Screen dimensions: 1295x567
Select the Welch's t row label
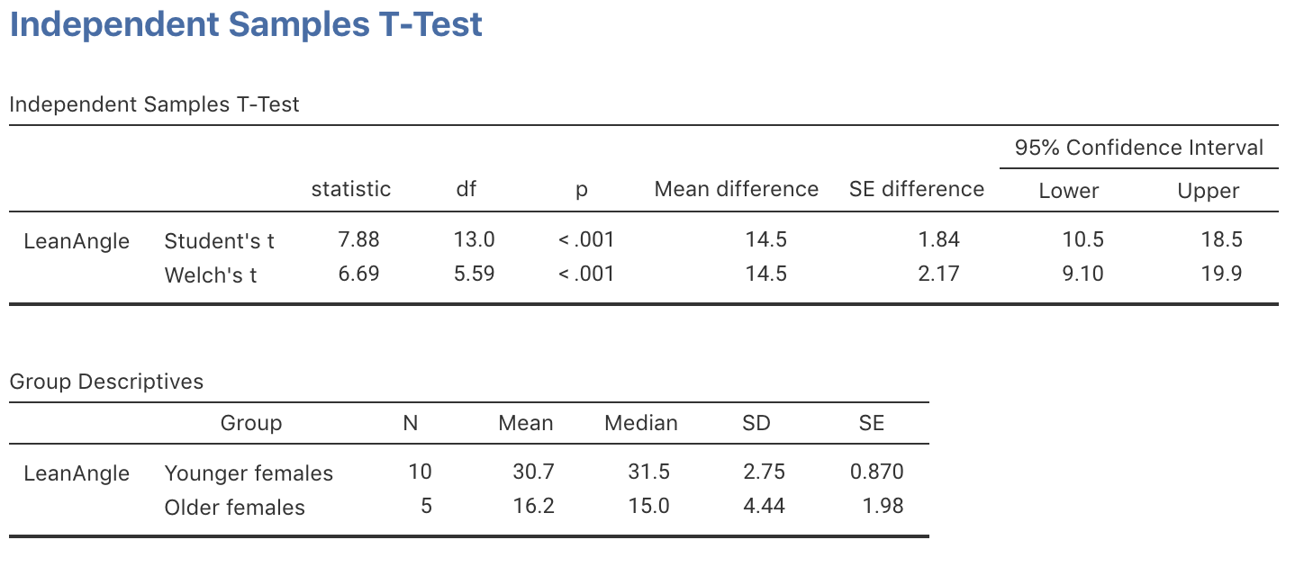point(211,275)
